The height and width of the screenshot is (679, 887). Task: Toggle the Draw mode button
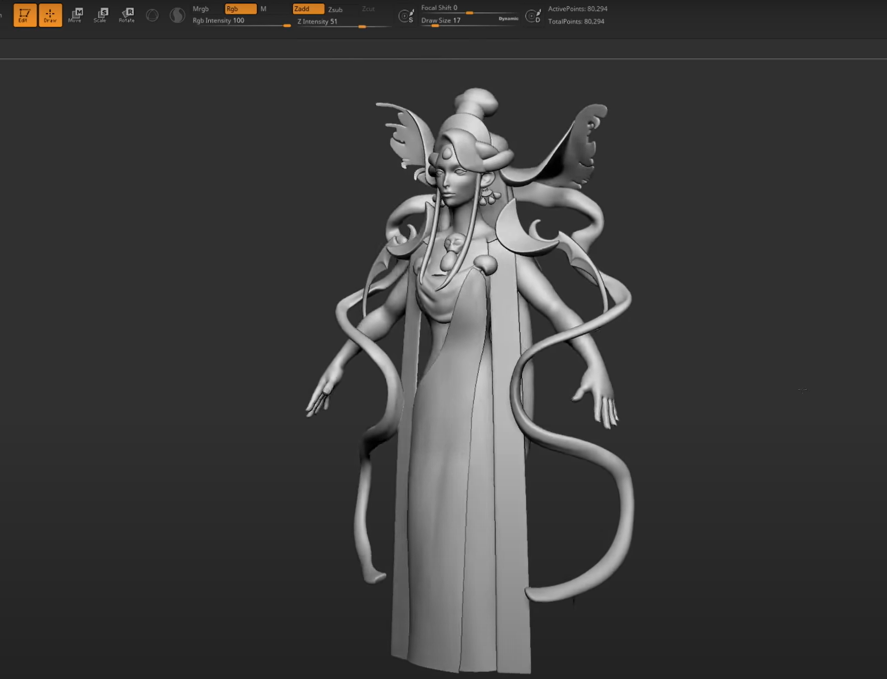50,15
